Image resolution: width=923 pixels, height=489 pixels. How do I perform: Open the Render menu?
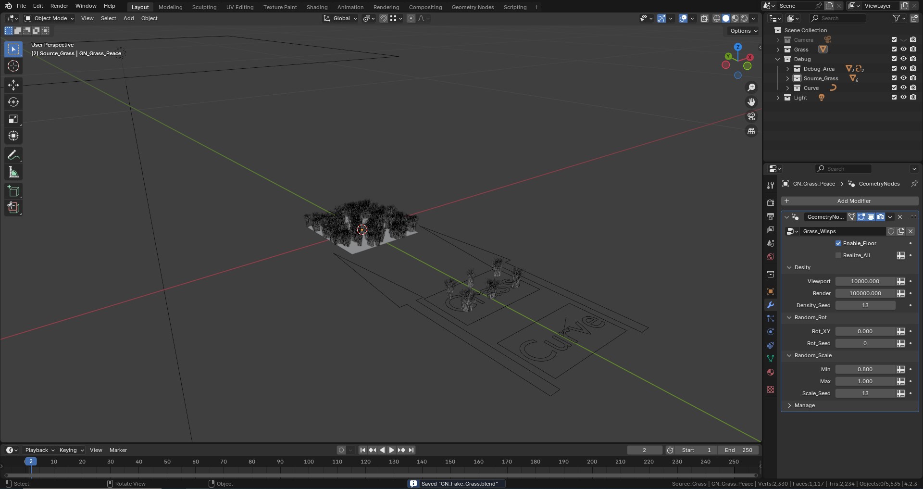coord(59,6)
